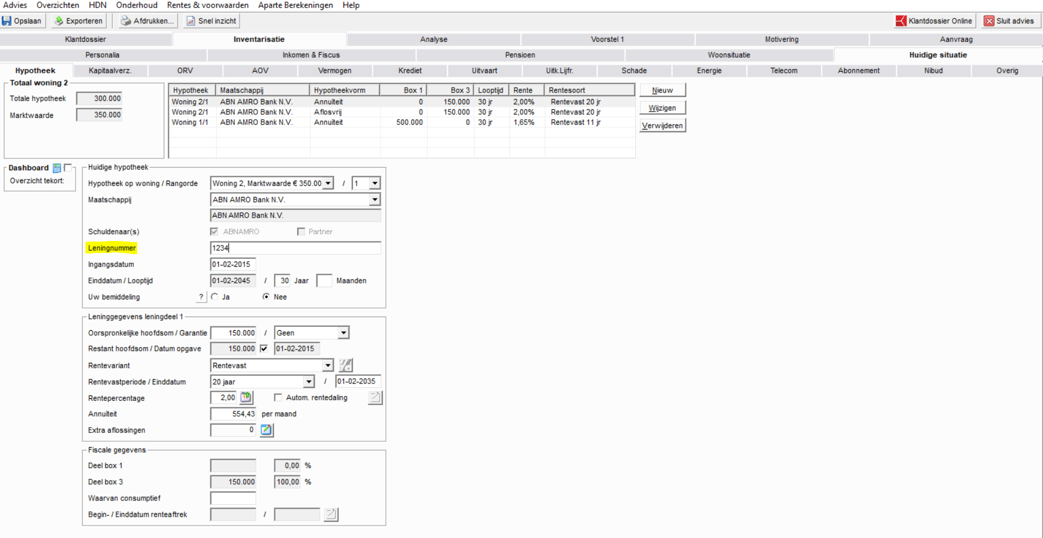Click the Wijzigen button
The height and width of the screenshot is (538, 1043).
pos(662,108)
